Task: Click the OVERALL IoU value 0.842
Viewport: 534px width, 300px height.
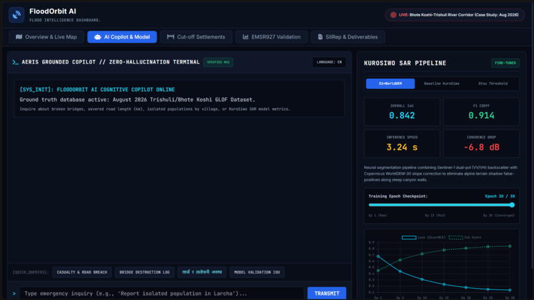Action: pos(402,115)
